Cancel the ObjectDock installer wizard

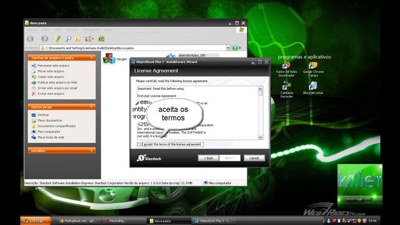point(254,158)
